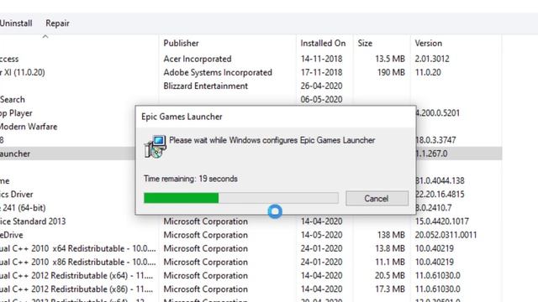Click the Epic Games Launcher dialog title
Image resolution: width=538 pixels, height=302 pixels.
pos(182,117)
